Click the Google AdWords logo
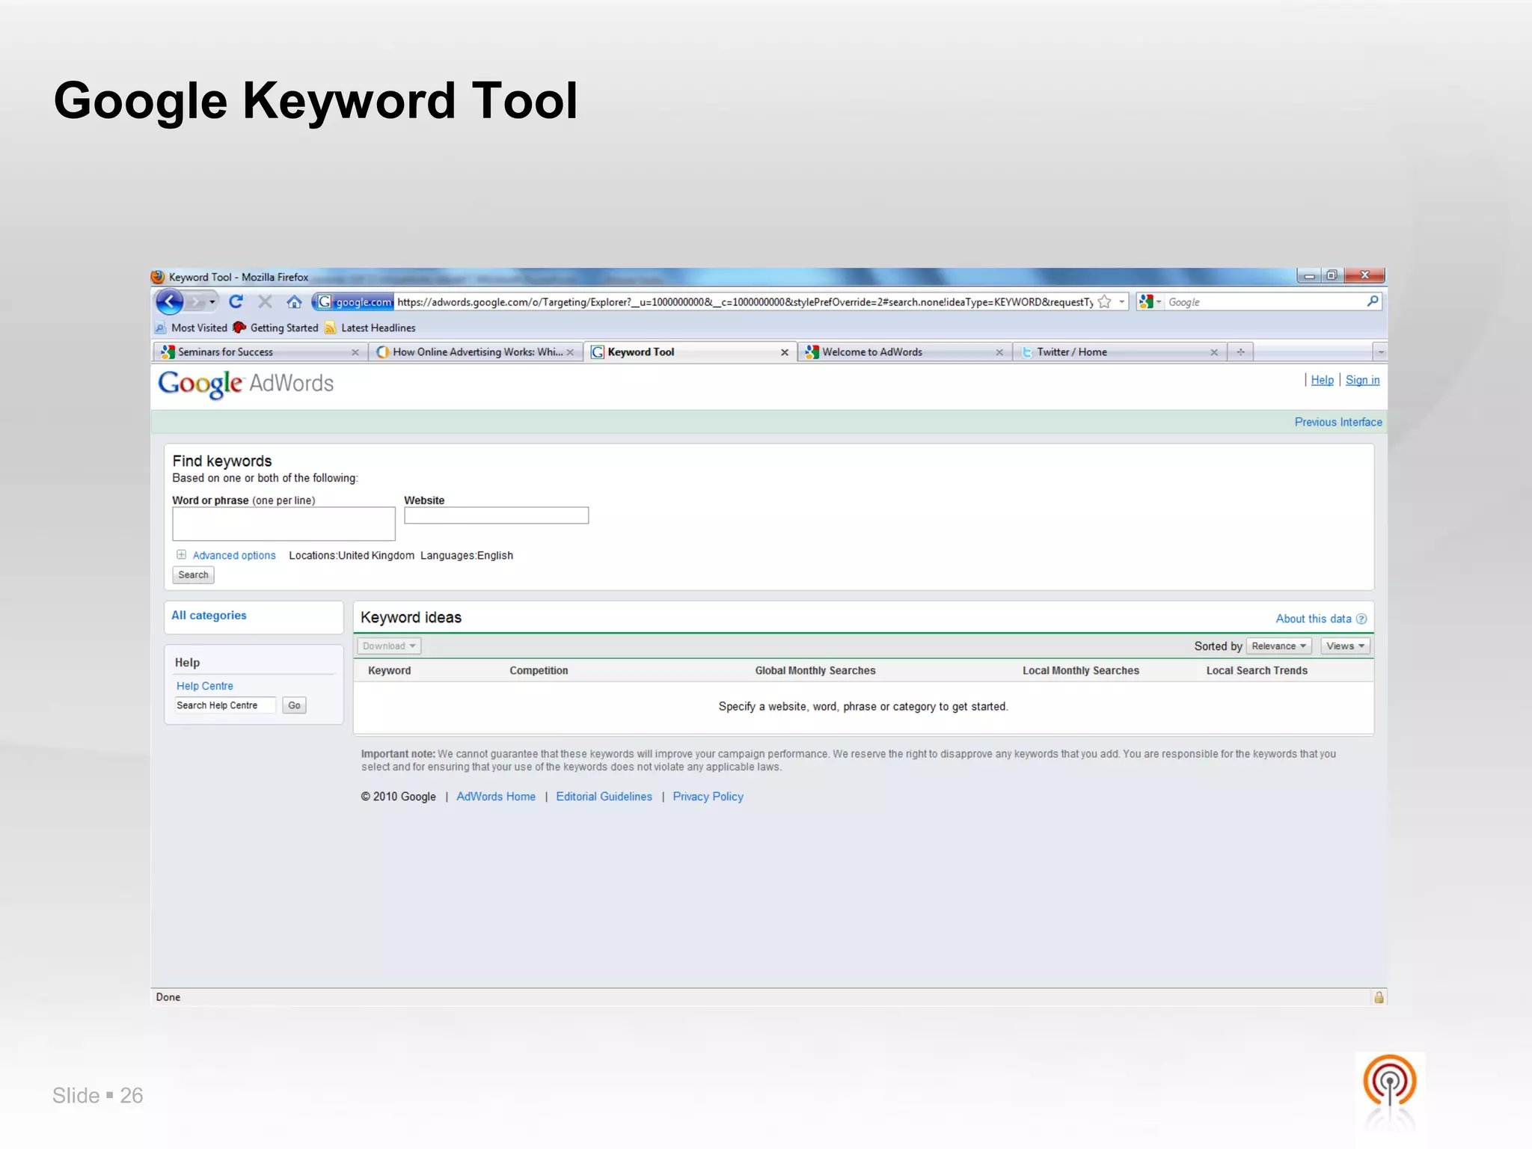This screenshot has width=1532, height=1149. tap(245, 384)
